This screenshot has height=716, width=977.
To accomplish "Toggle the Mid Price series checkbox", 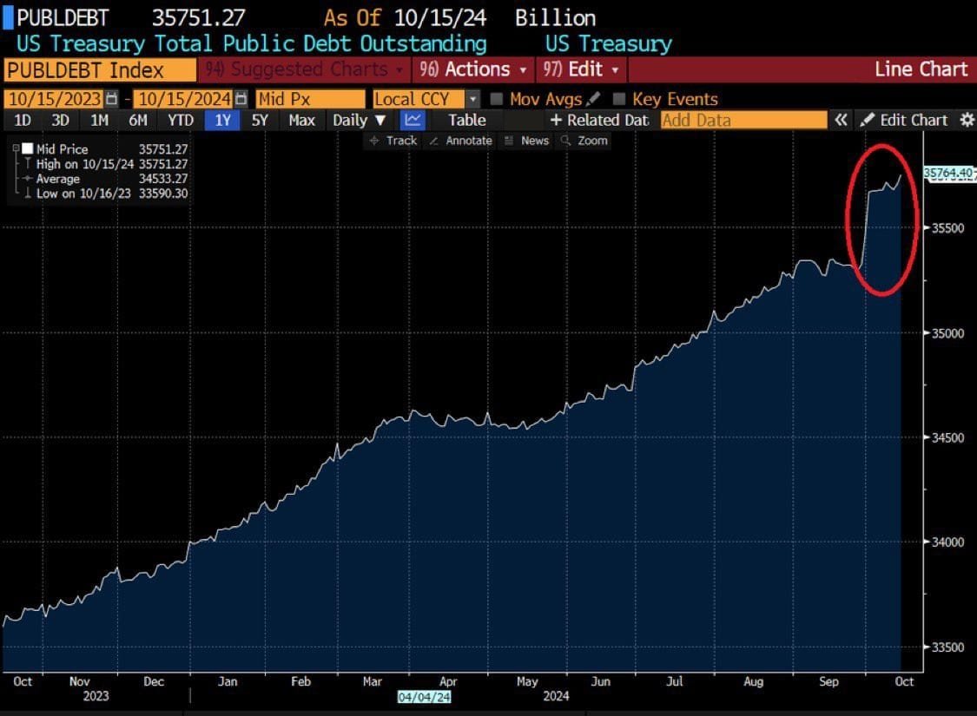I will pos(28,149).
